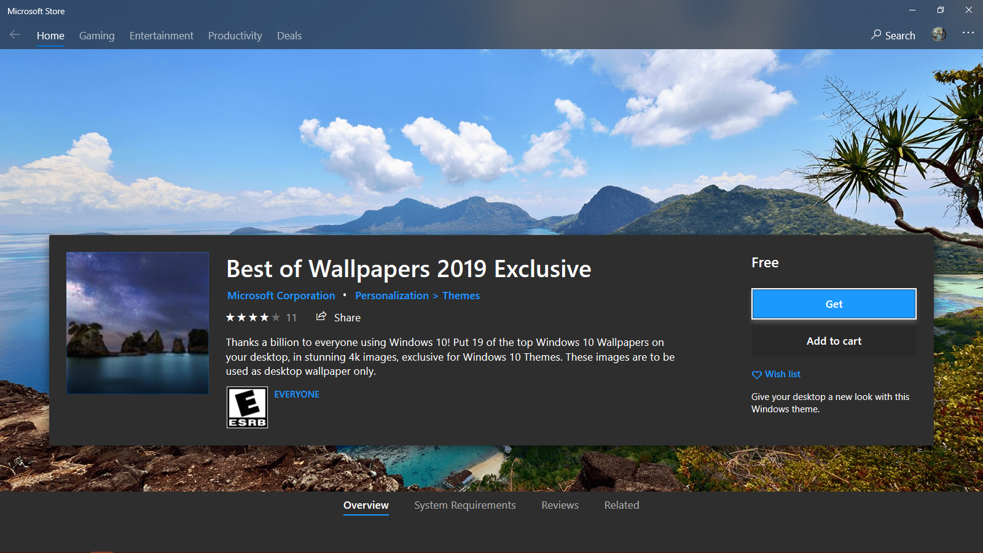Open the Related section

point(621,505)
